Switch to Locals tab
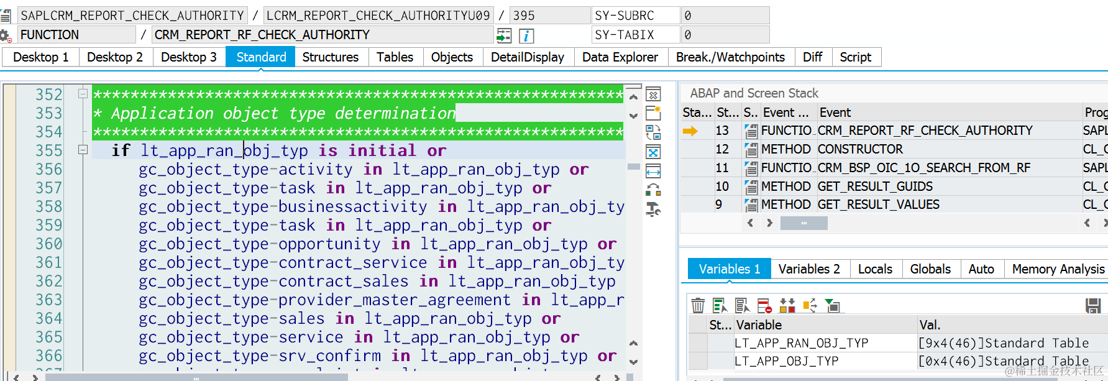The image size is (1108, 381). point(875,269)
